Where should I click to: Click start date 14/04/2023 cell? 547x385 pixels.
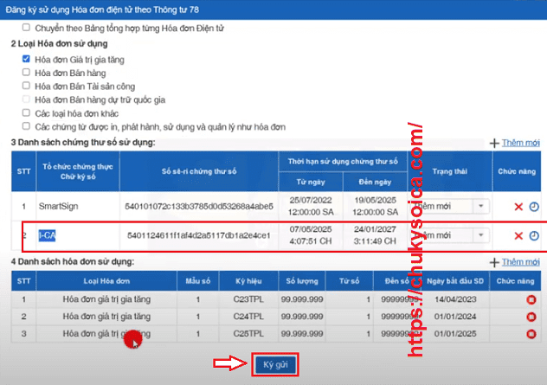455,299
